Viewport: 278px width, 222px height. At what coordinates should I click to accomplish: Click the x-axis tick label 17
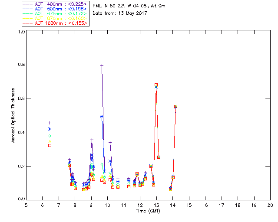point(222,205)
